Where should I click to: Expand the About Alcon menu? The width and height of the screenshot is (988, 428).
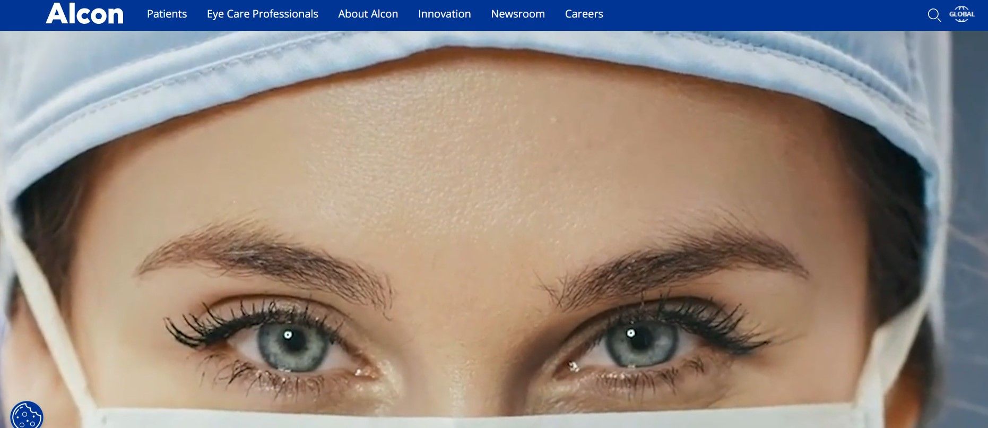[x=368, y=14]
